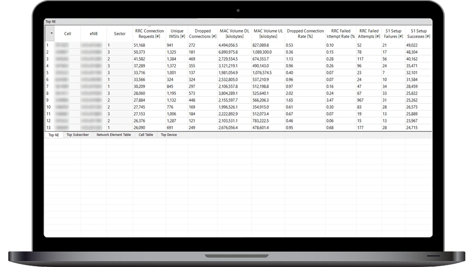Image resolution: width=474 pixels, height=267 pixels.
Task: Select the 3.47 RRC failed rate cell
Action: (340, 100)
